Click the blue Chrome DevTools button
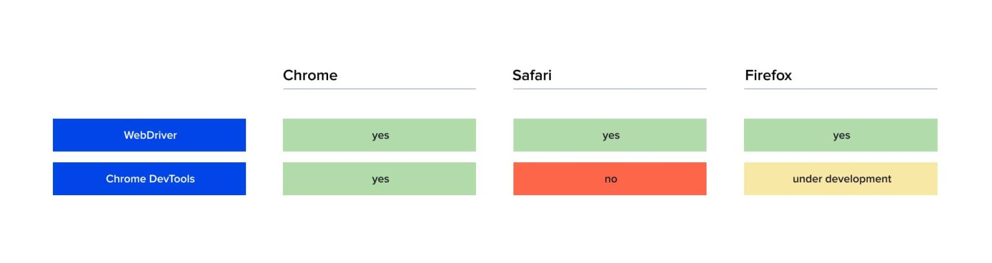The height and width of the screenshot is (263, 992). pos(149,178)
